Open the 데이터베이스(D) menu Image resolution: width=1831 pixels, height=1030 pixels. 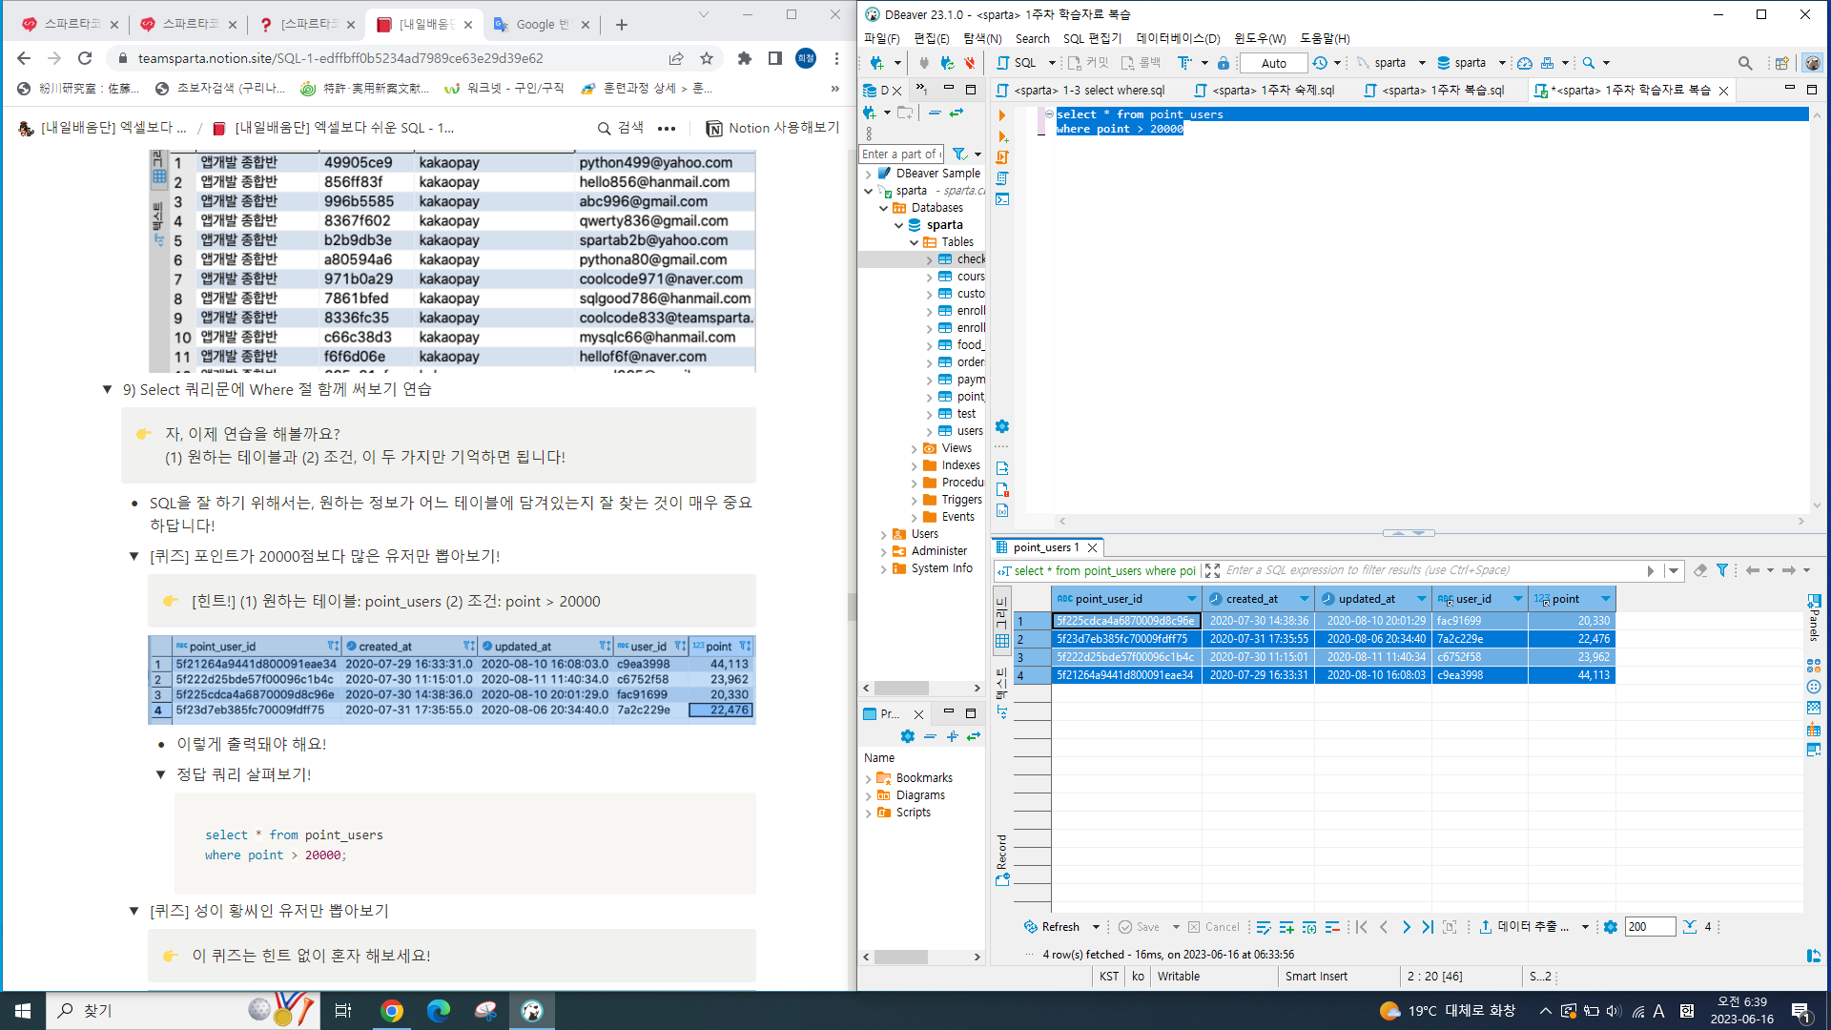(1178, 38)
